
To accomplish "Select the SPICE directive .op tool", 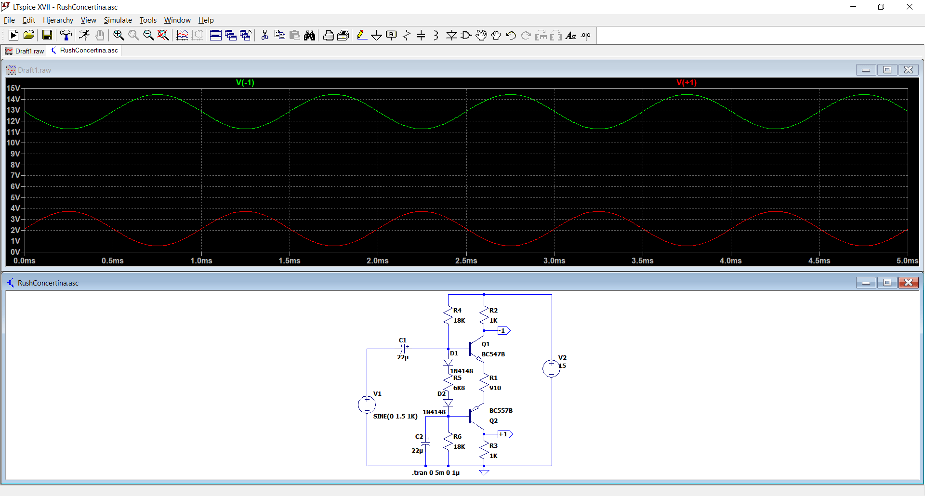I will pos(586,35).
